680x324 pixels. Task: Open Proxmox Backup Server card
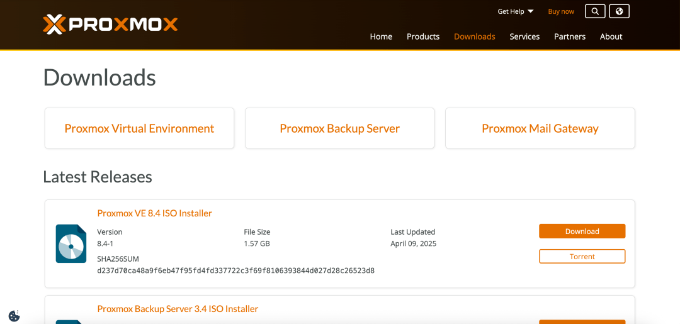pos(339,128)
